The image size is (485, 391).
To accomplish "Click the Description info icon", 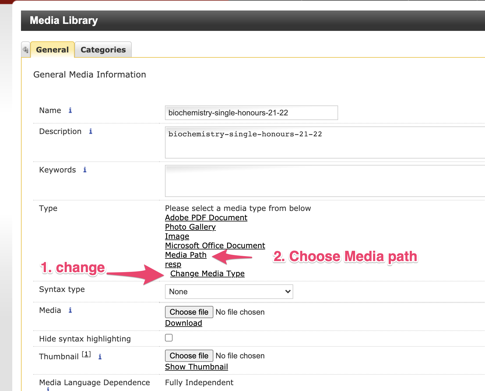I will [x=91, y=131].
